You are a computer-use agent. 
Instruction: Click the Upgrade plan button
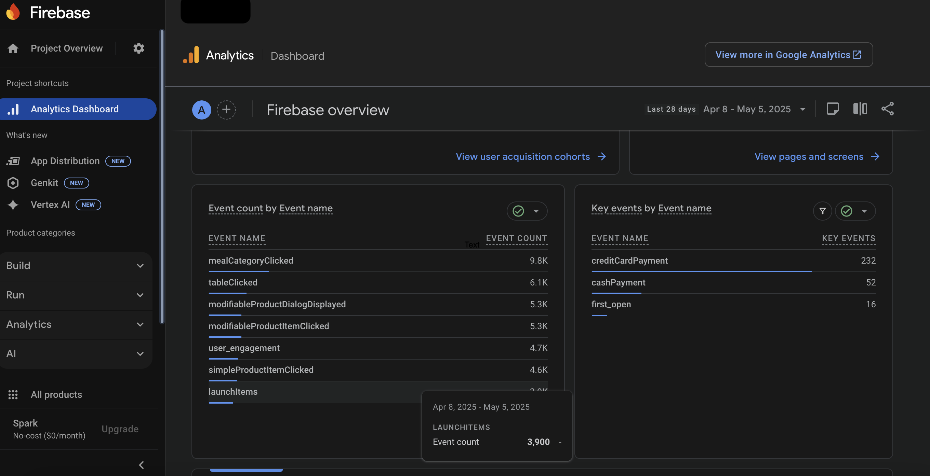pos(120,429)
